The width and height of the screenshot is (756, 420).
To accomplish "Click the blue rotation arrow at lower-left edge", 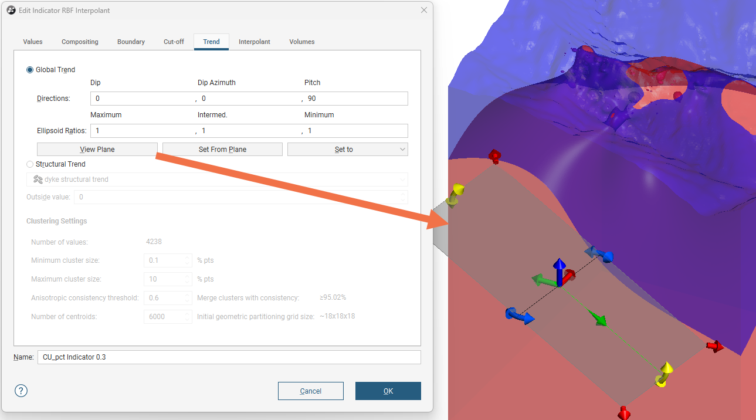I will tap(519, 316).
